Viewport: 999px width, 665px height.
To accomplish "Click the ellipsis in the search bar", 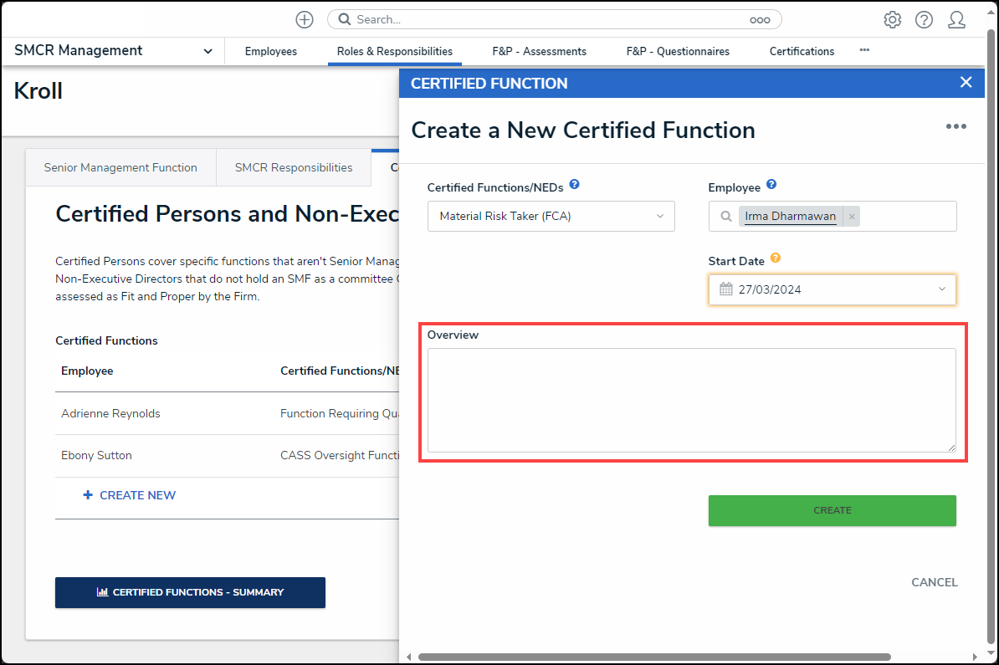I will (x=759, y=20).
